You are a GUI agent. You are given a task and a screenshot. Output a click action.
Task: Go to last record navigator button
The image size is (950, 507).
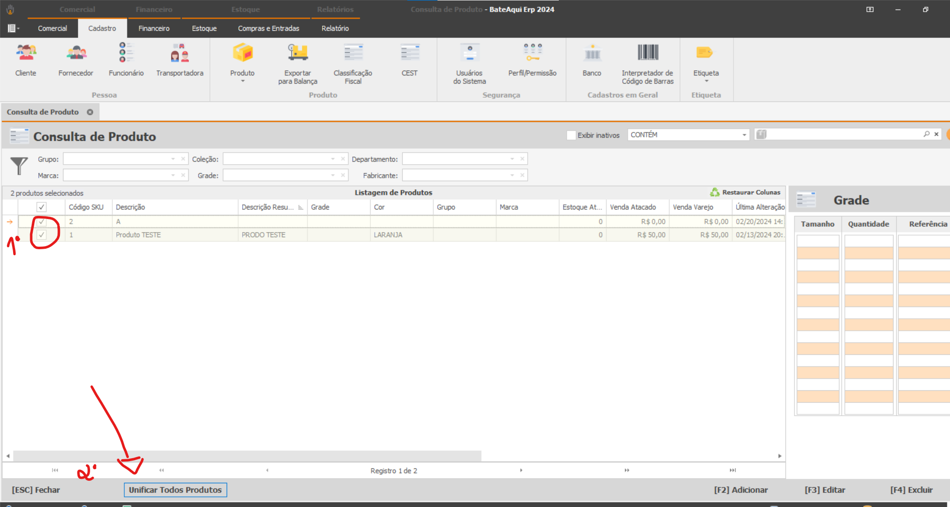[x=733, y=470]
